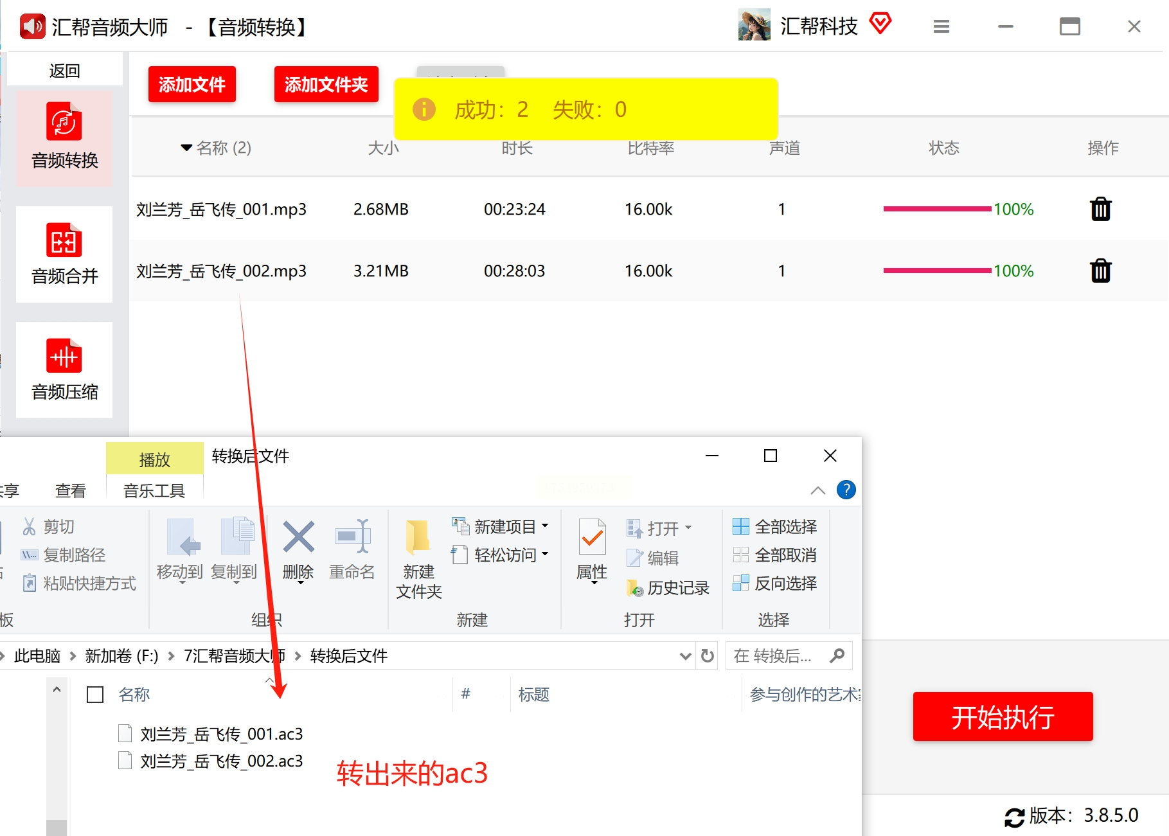Expand the 复制到 dropdown
The image size is (1169, 836).
(x=236, y=582)
